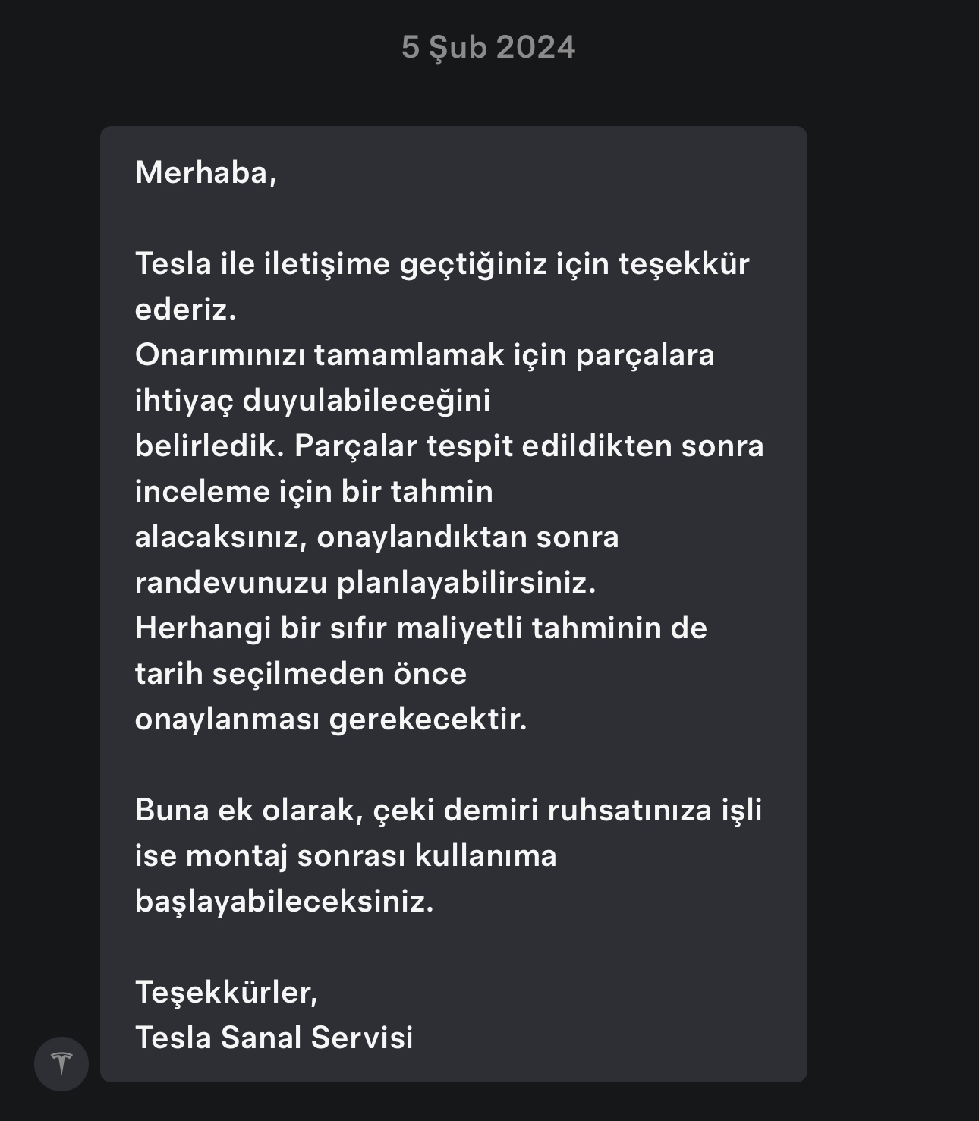Click the Onarımınızı tamamlamak için parçalara line
The width and height of the screenshot is (979, 1121).
(x=424, y=355)
